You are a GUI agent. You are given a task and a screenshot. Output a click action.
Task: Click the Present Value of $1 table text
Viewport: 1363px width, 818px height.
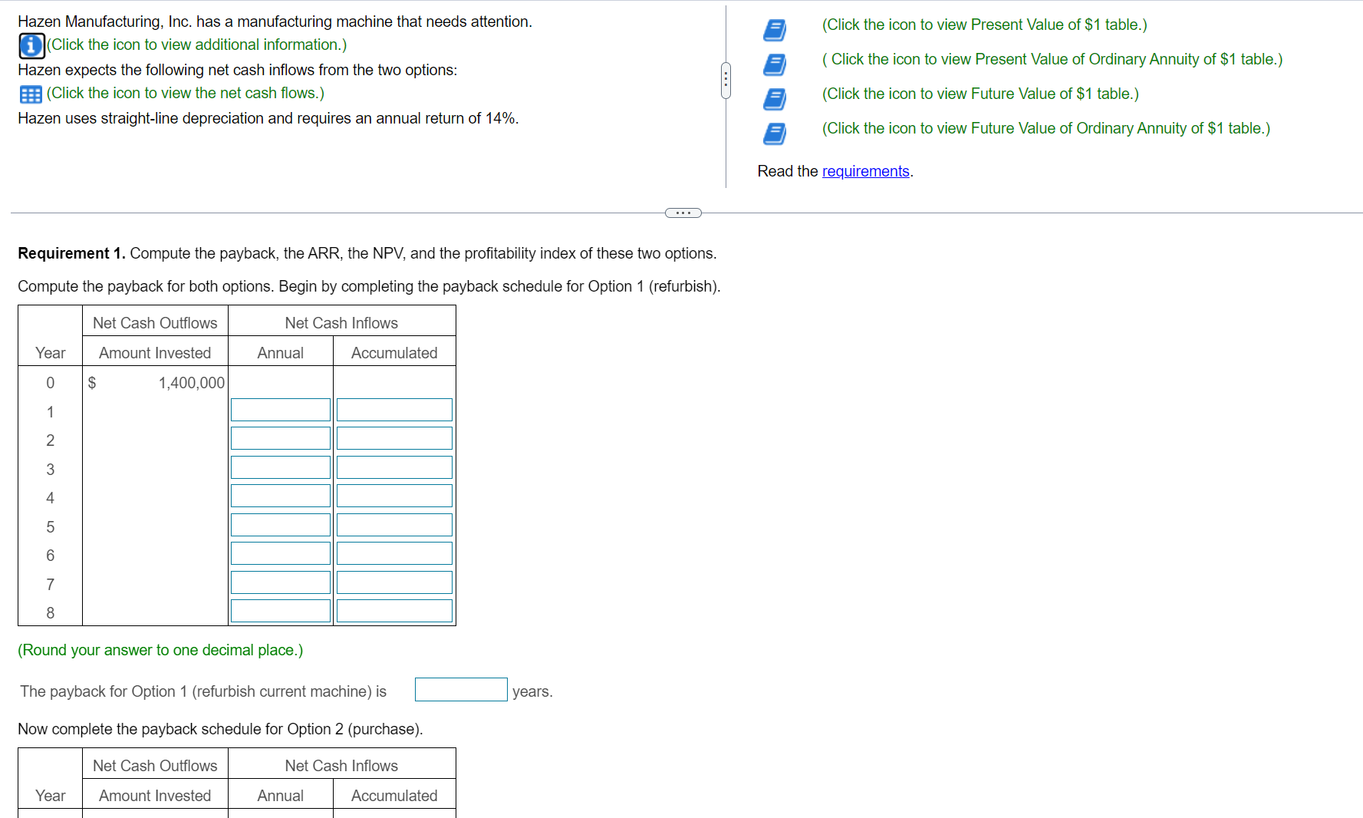coord(985,25)
